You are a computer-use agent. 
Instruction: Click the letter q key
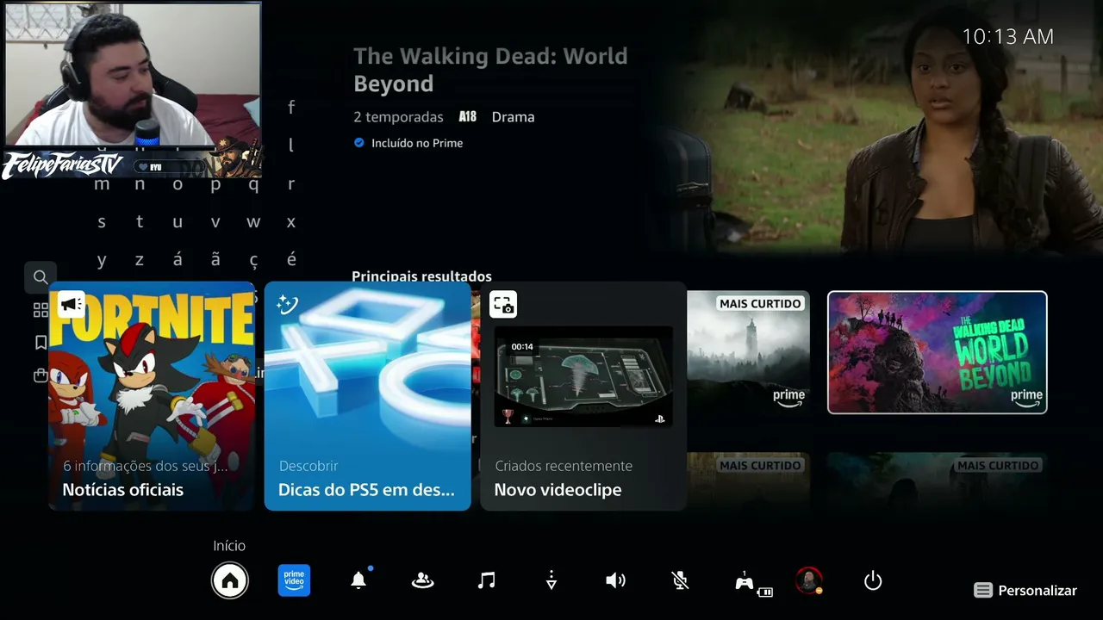point(253,184)
